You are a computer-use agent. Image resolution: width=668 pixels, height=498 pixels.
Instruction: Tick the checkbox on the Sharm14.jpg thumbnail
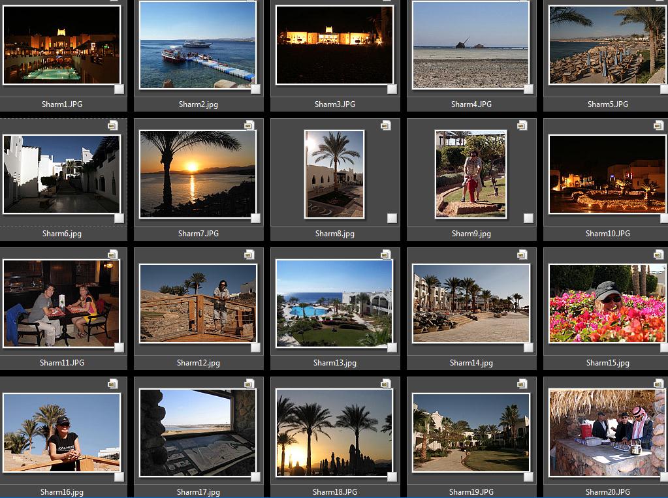pos(528,348)
